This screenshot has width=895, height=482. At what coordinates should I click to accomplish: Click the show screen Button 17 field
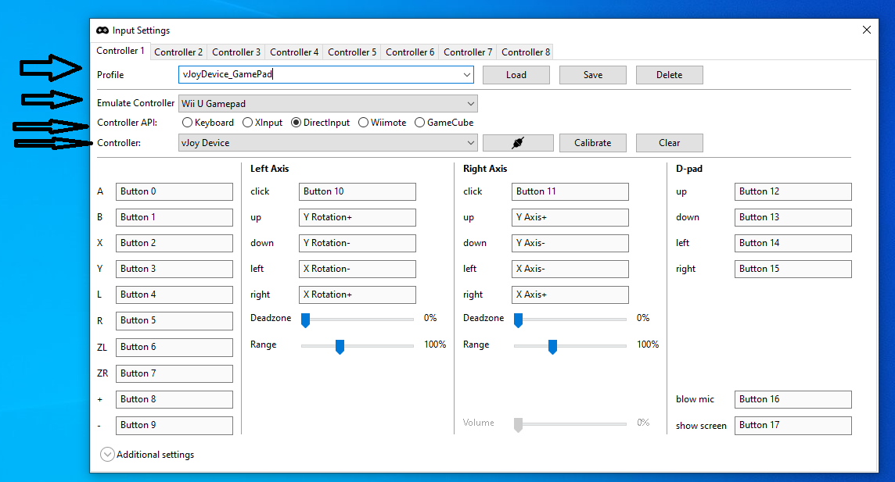pos(793,425)
